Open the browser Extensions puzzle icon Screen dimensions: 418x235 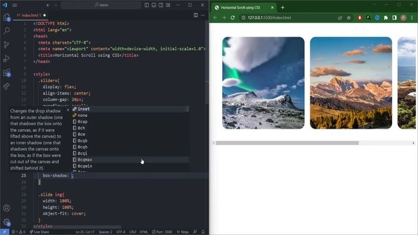pyautogui.click(x=386, y=18)
